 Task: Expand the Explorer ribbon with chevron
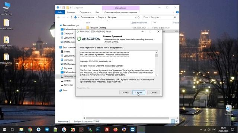174,12
